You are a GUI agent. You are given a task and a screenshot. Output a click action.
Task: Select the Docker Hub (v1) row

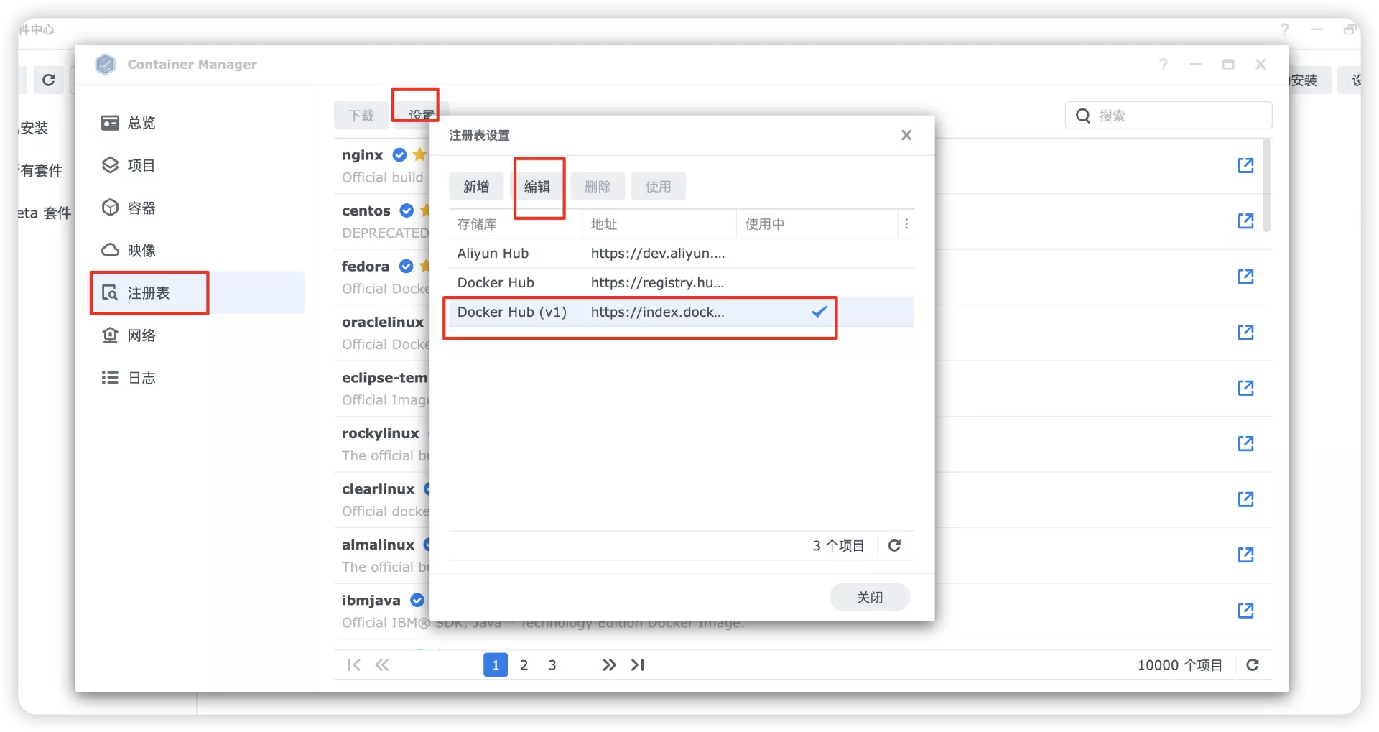682,312
